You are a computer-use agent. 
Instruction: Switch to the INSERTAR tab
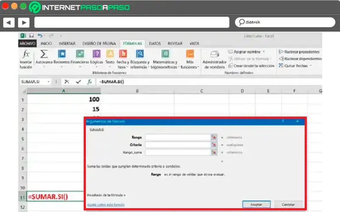[x=67, y=44]
